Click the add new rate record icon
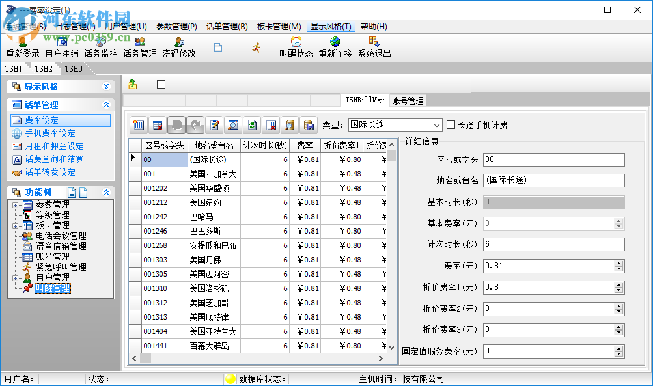This screenshot has width=653, height=386. (x=139, y=125)
